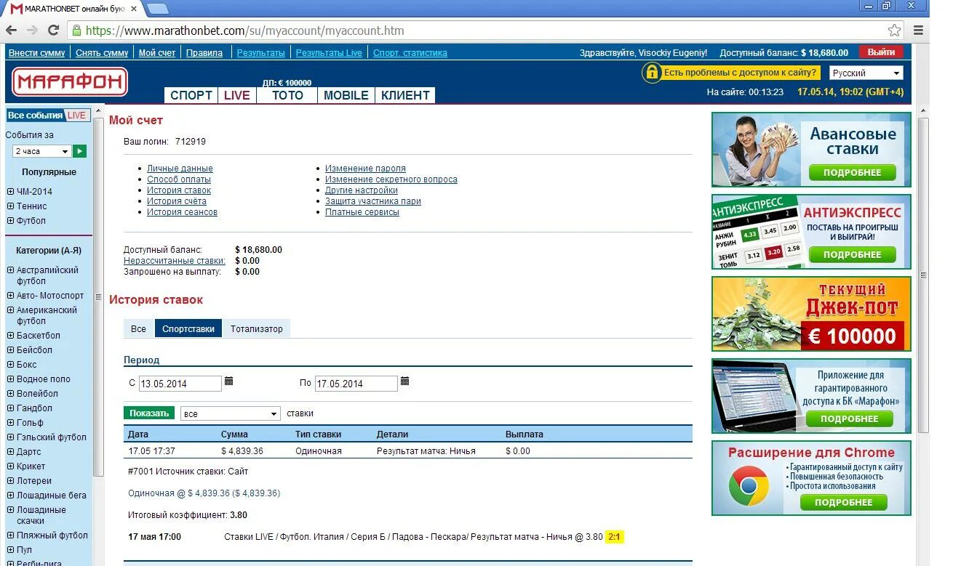This screenshot has height=566, width=969.
Task: Open История счёта link
Action: point(177,201)
